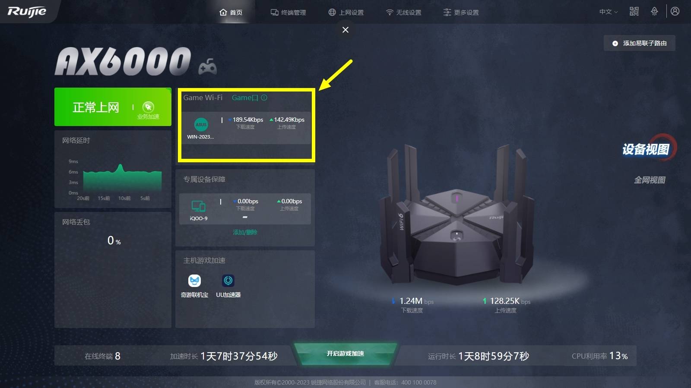Click the Ruijie logo
The height and width of the screenshot is (388, 691).
(x=27, y=12)
